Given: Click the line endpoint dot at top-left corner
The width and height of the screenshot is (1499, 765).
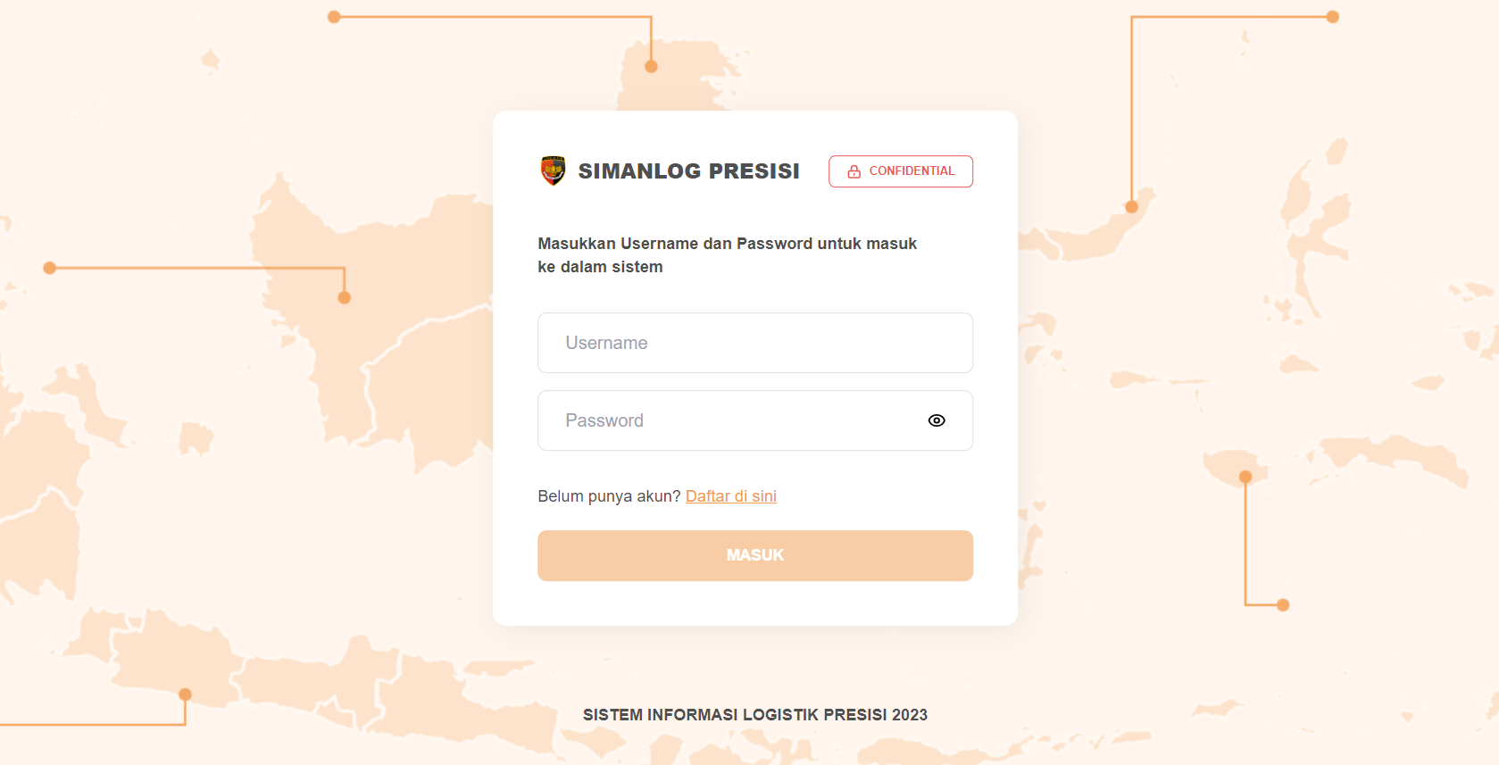Looking at the screenshot, I should [334, 17].
